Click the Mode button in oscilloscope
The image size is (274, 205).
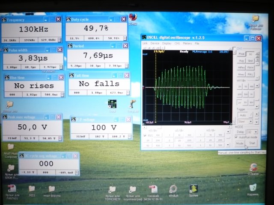pos(240,143)
